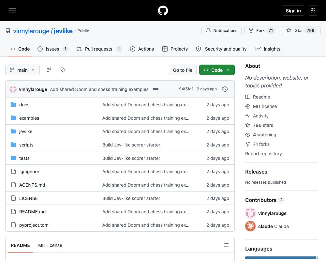Click scripts row commit message 'Build Jev-like scorer starter'
This screenshot has width=326, height=261.
point(131,145)
